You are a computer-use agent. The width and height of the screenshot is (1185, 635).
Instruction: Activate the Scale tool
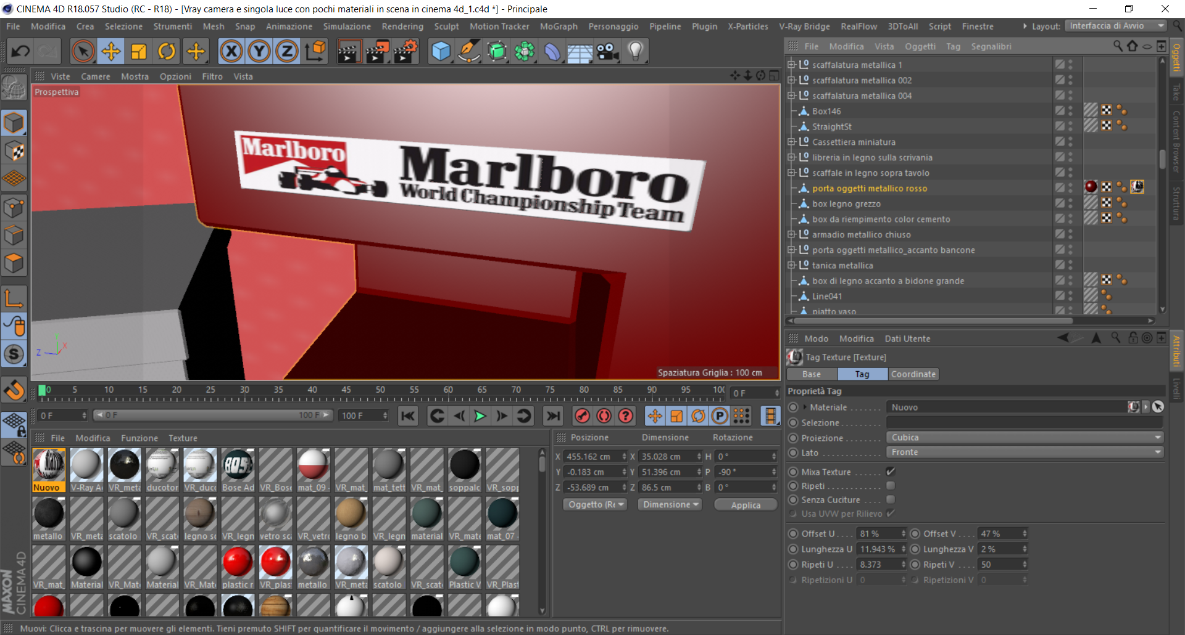tap(139, 51)
